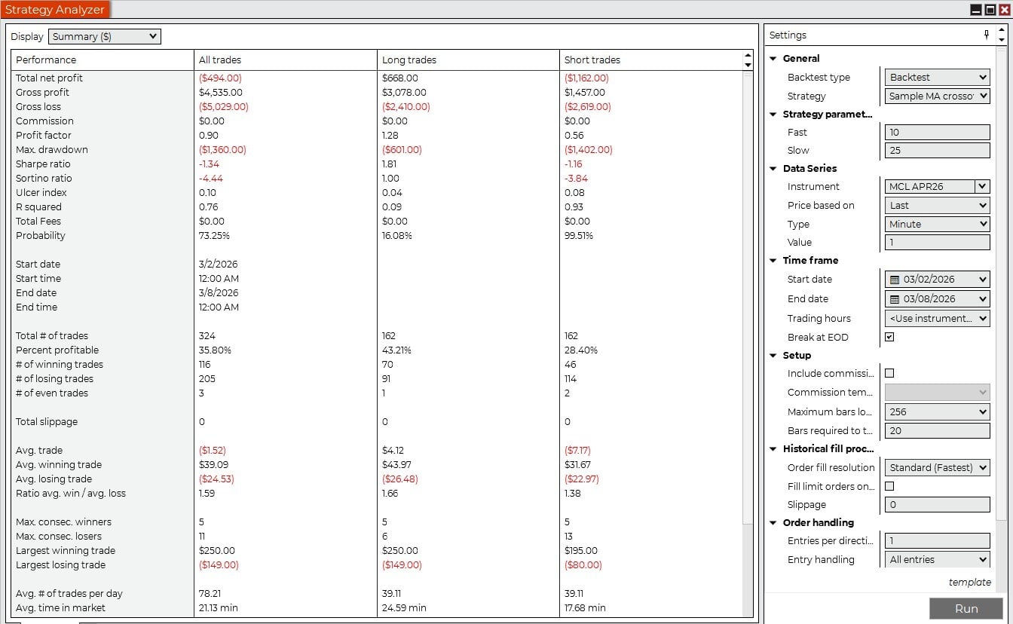
Task: Open the Trading hours dropdown
Action: point(938,318)
